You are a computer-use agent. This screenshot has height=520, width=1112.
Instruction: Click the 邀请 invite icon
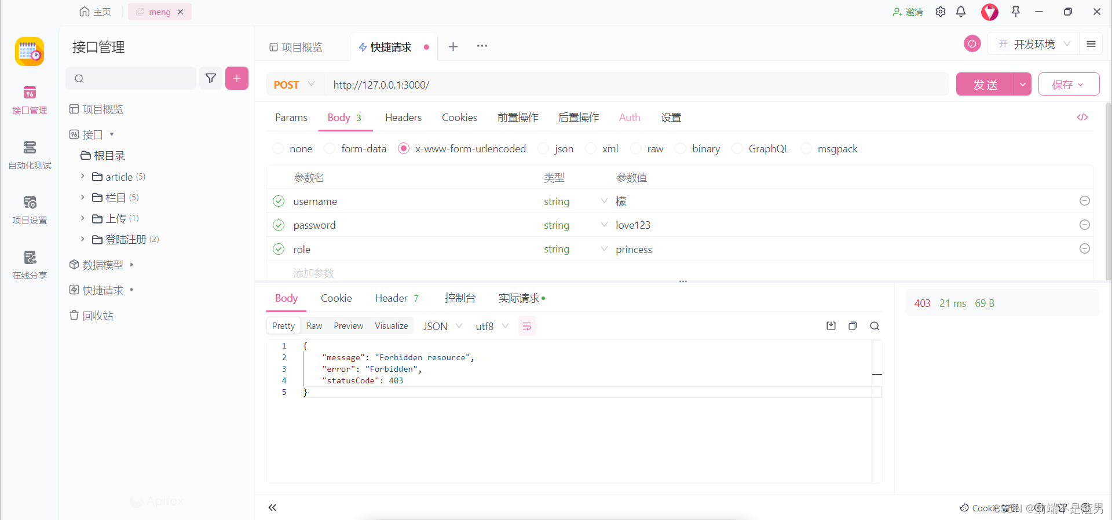click(908, 12)
